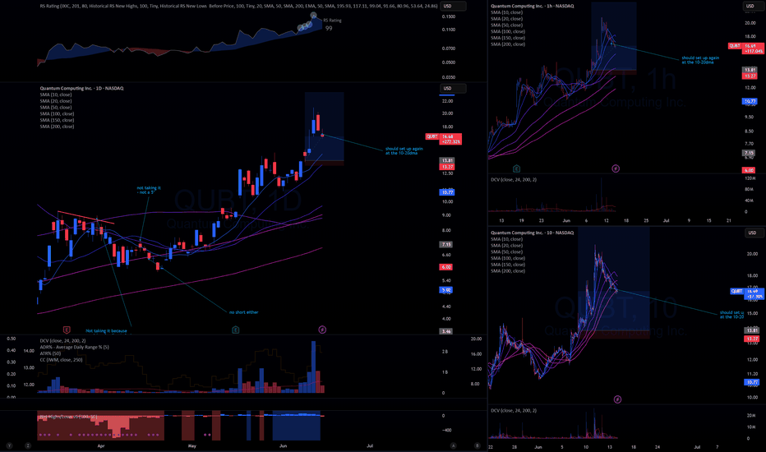Viewport: 766px width, 452px height.
Task: Click the 'not taking it - not a 5*' annotation
Action: click(149, 190)
